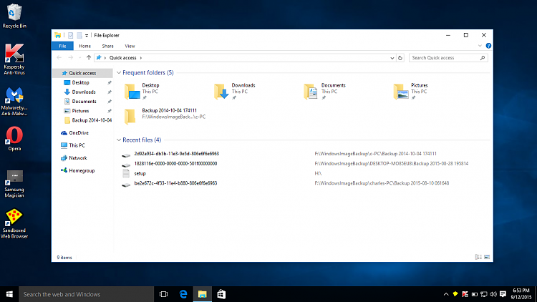
Task: Select the Desktop frequent folder
Action: pyautogui.click(x=142, y=92)
